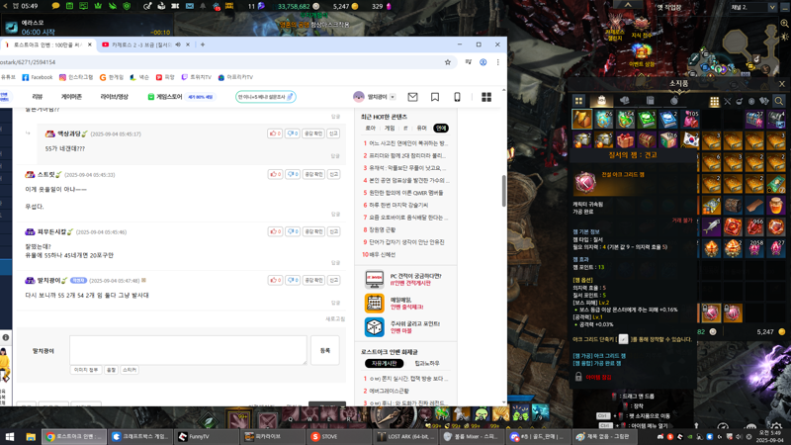Open the 게이머존 menu on Inven
Image resolution: width=791 pixels, height=445 pixels.
point(71,97)
